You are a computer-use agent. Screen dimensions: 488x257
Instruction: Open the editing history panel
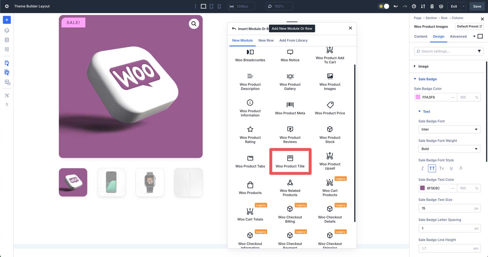[414, 6]
